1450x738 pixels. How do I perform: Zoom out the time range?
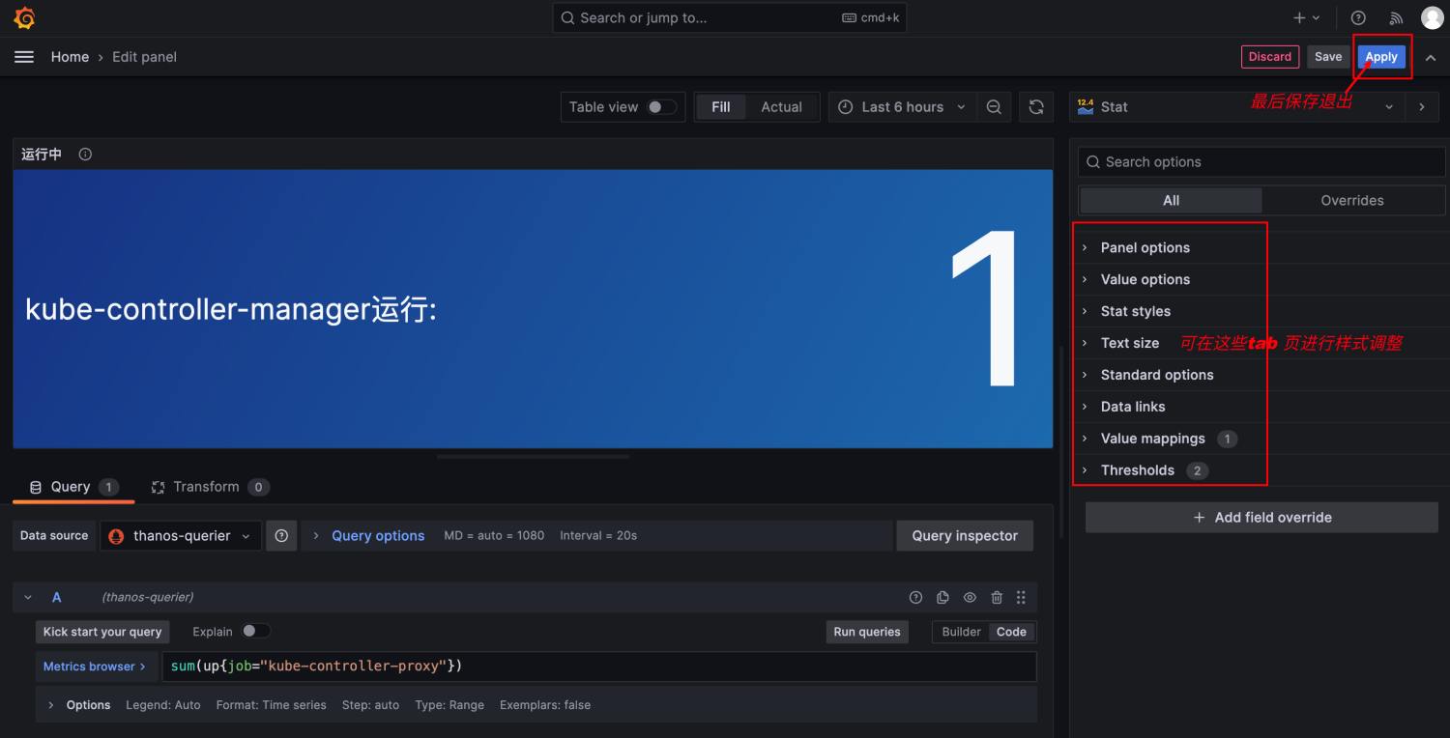click(x=994, y=107)
